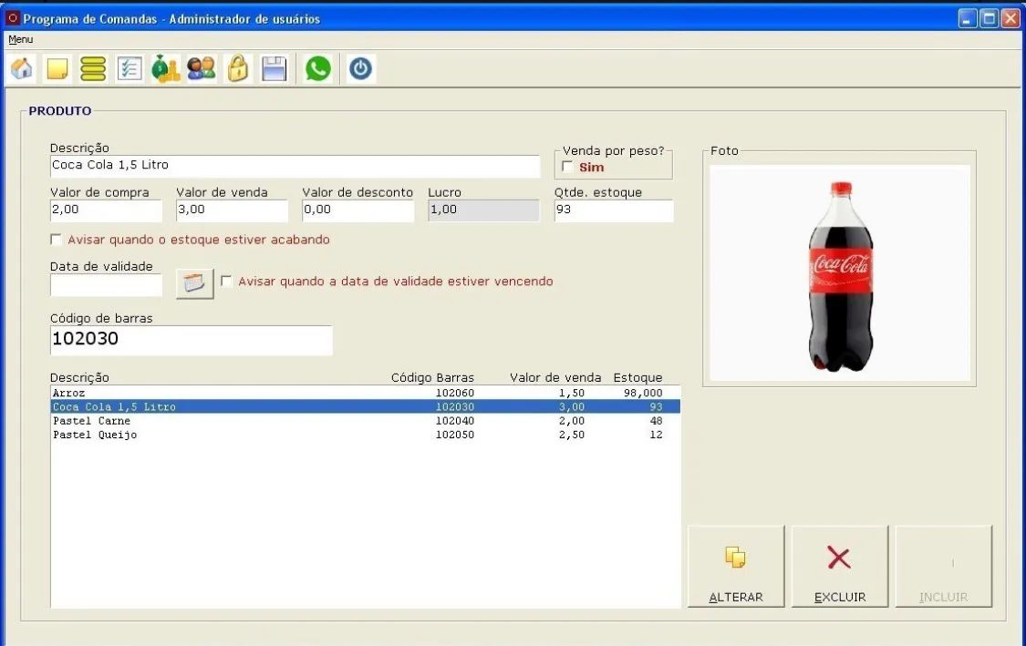Toggle 'Avisar quando a data de validade' checkbox
The height and width of the screenshot is (646, 1026).
227,282
